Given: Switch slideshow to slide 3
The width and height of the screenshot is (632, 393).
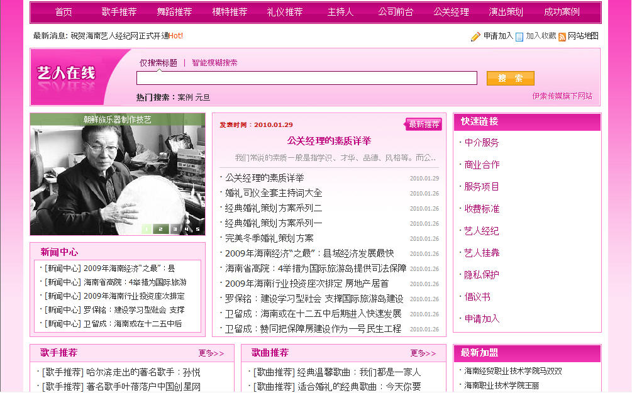Looking at the screenshot, I should click(175, 229).
